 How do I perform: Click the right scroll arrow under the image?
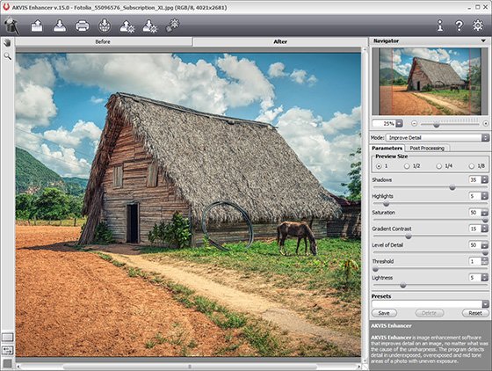coord(358,367)
